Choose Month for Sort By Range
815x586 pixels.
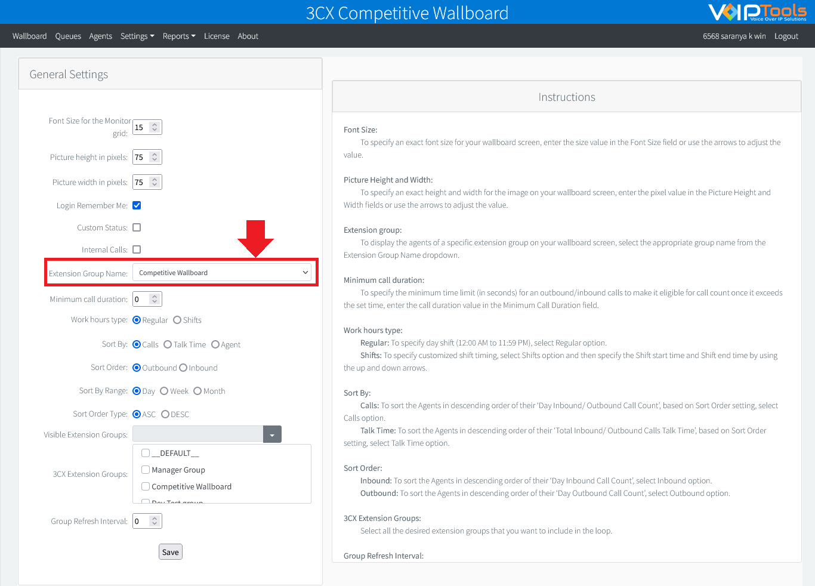(197, 391)
